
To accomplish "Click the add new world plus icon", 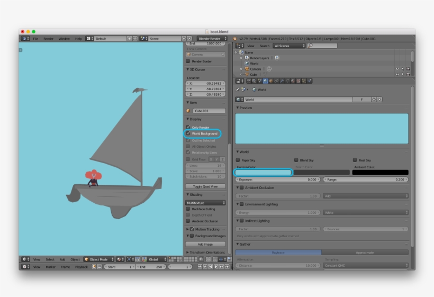I will tap(374, 99).
